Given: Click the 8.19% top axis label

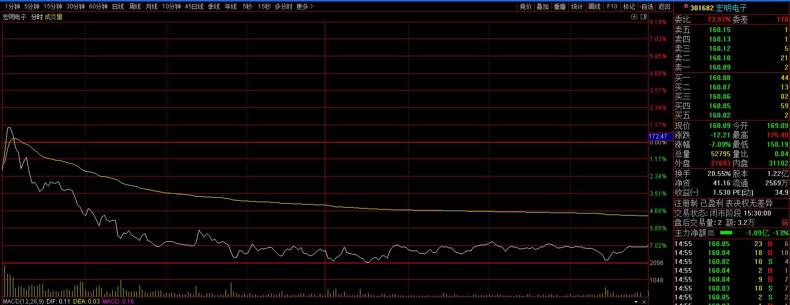Looking at the screenshot, I should coord(658,22).
